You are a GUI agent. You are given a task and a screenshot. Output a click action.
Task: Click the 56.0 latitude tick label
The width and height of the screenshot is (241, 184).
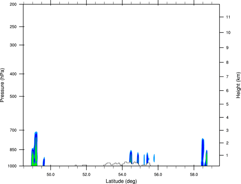pyautogui.click(x=158, y=175)
